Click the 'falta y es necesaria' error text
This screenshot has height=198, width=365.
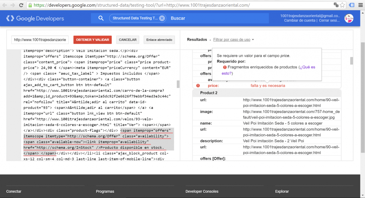click(268, 85)
